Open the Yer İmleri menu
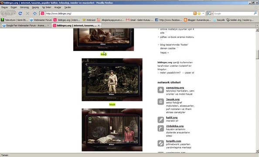This screenshot has width=259, height=157. (46, 7)
